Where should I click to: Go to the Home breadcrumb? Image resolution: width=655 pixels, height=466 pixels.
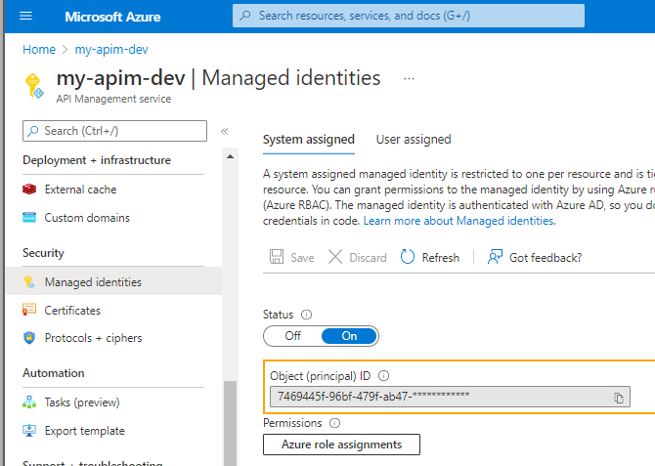[39, 49]
